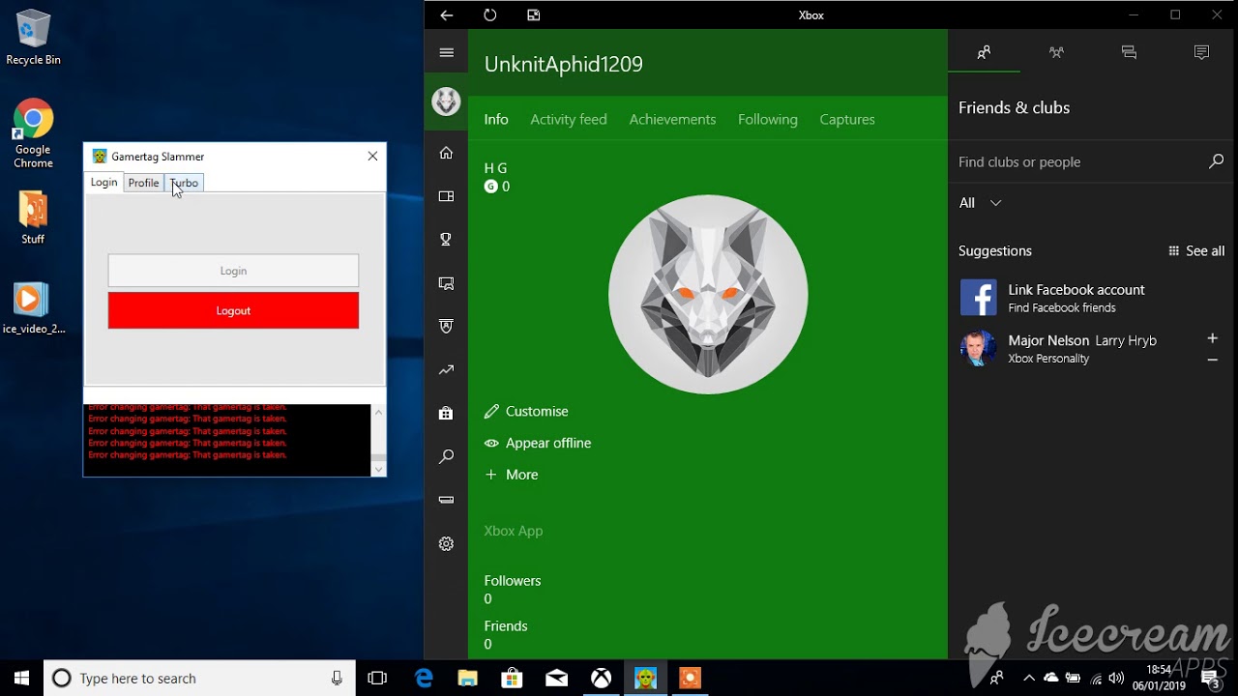Open the ice_video desktop file
The image size is (1238, 696).
[33, 308]
